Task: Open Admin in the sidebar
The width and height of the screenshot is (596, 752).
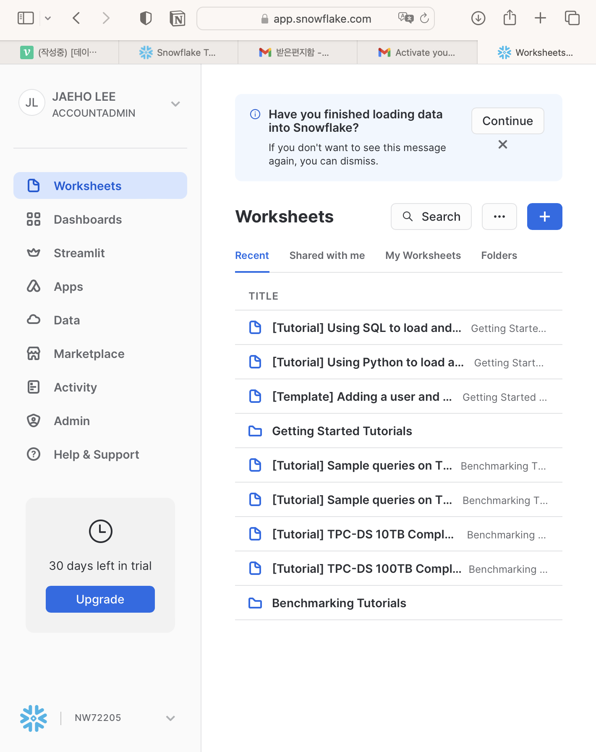Action: click(100, 420)
